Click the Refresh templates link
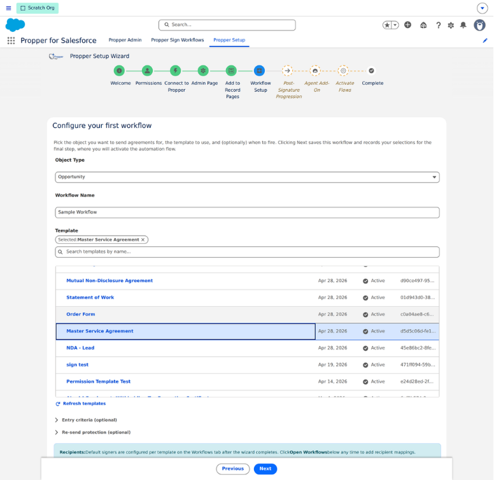 coord(81,404)
